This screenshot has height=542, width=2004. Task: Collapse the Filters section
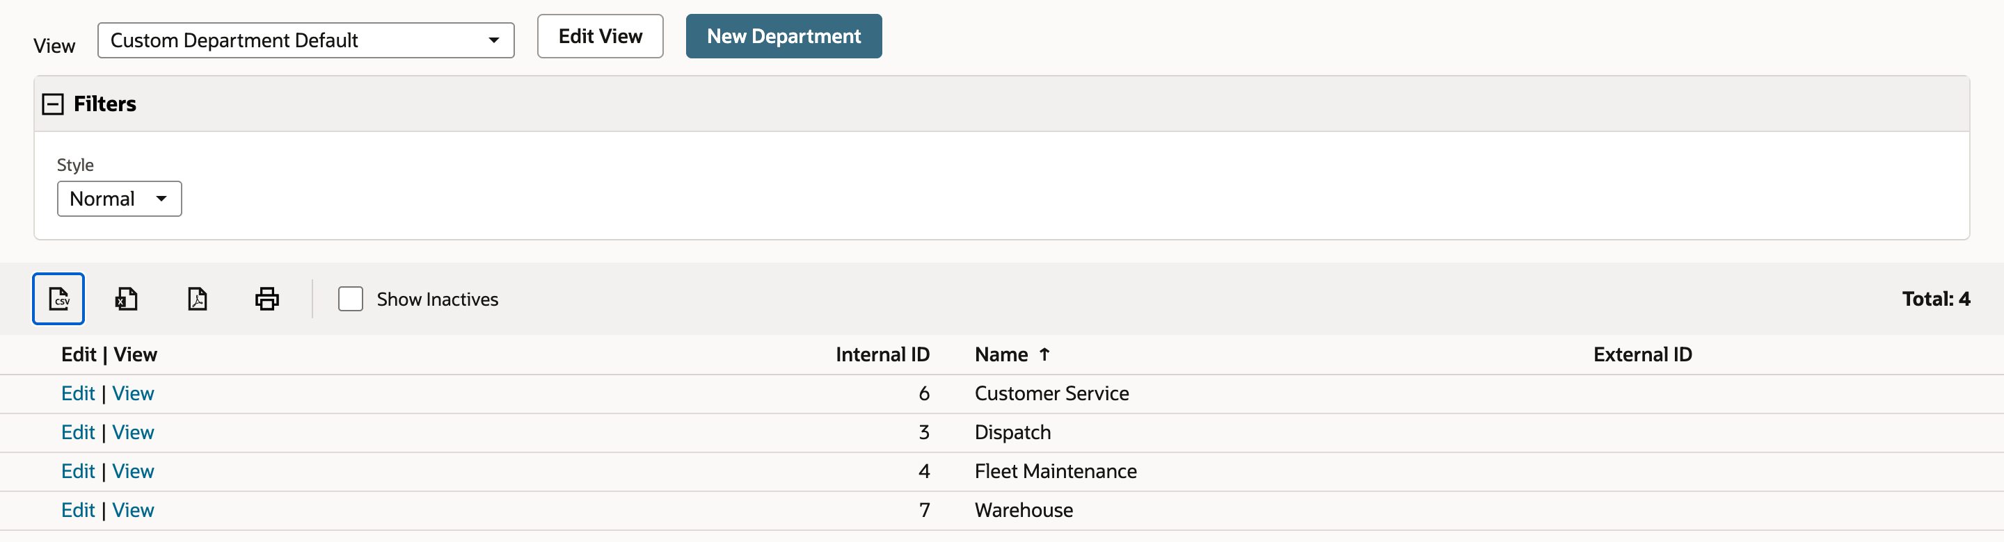(x=53, y=104)
